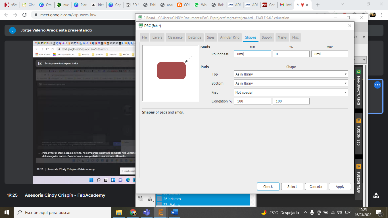Click the Cancelar button
This screenshot has width=388, height=218.
316,186
